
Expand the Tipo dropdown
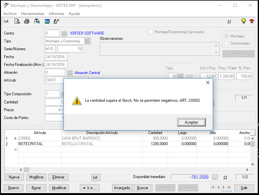87,41
